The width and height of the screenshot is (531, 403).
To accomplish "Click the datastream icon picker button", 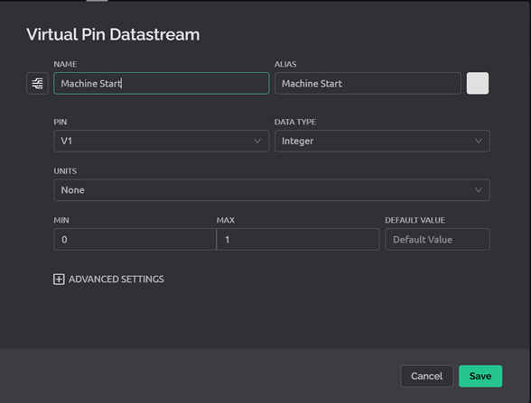I will [x=37, y=83].
